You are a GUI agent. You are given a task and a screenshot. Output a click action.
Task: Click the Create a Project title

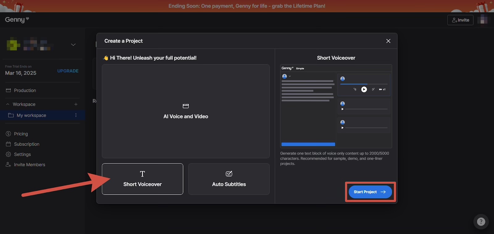tap(124, 41)
